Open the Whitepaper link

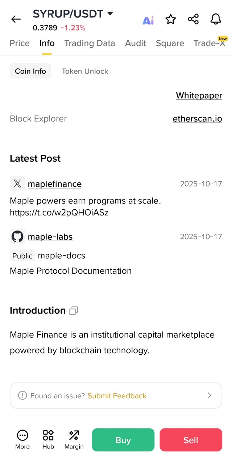[x=199, y=96]
